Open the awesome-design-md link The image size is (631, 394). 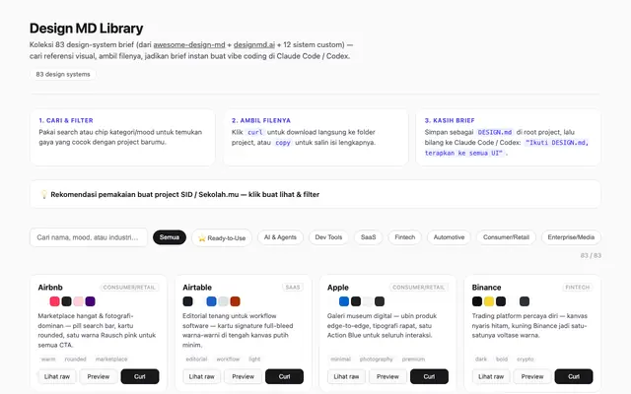189,44
